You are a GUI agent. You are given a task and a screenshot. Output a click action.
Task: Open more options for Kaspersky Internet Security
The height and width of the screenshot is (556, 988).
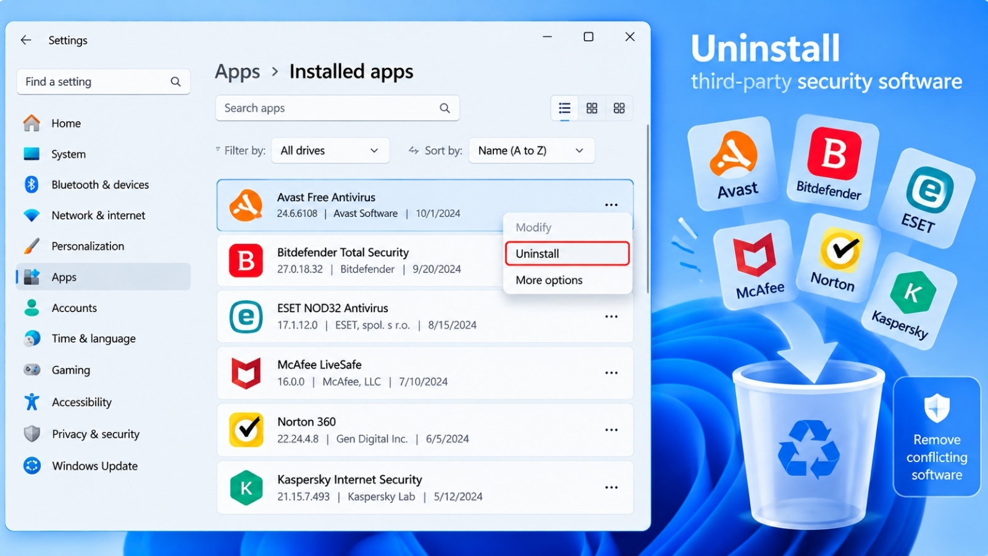pyautogui.click(x=611, y=487)
